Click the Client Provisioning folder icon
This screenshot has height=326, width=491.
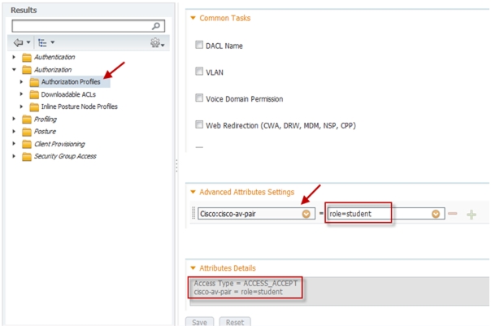(x=27, y=144)
